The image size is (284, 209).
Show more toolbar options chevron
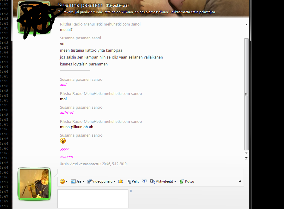click(x=240, y=181)
